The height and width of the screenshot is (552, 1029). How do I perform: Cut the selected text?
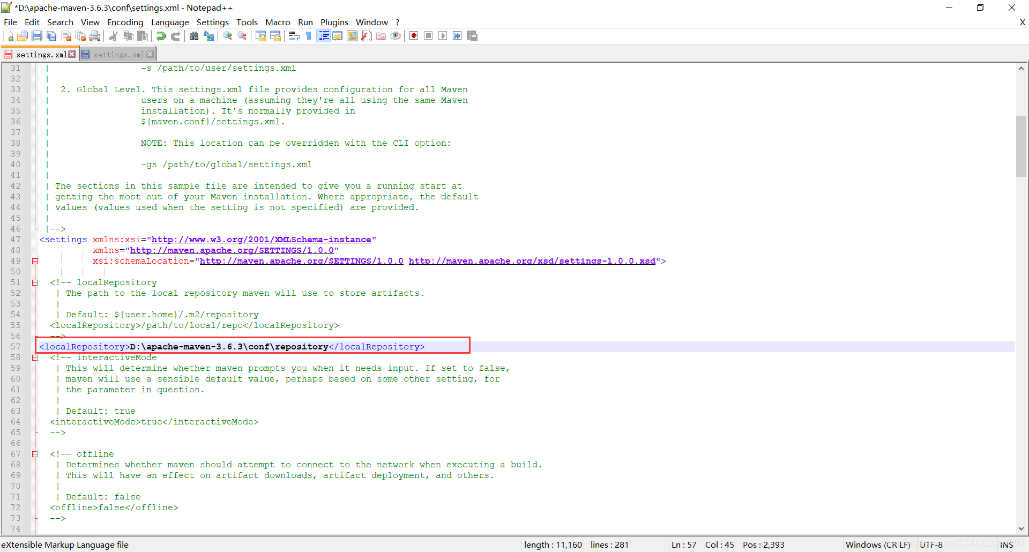coord(113,36)
